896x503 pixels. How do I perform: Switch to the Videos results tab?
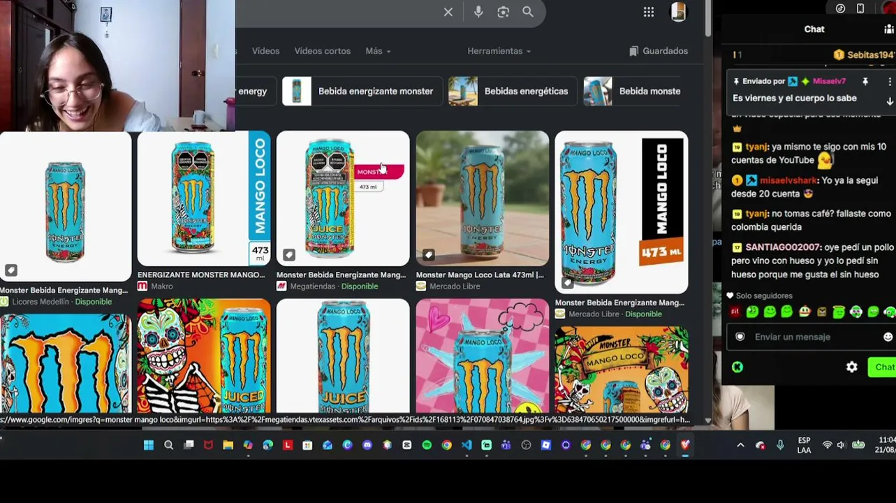pyautogui.click(x=265, y=51)
